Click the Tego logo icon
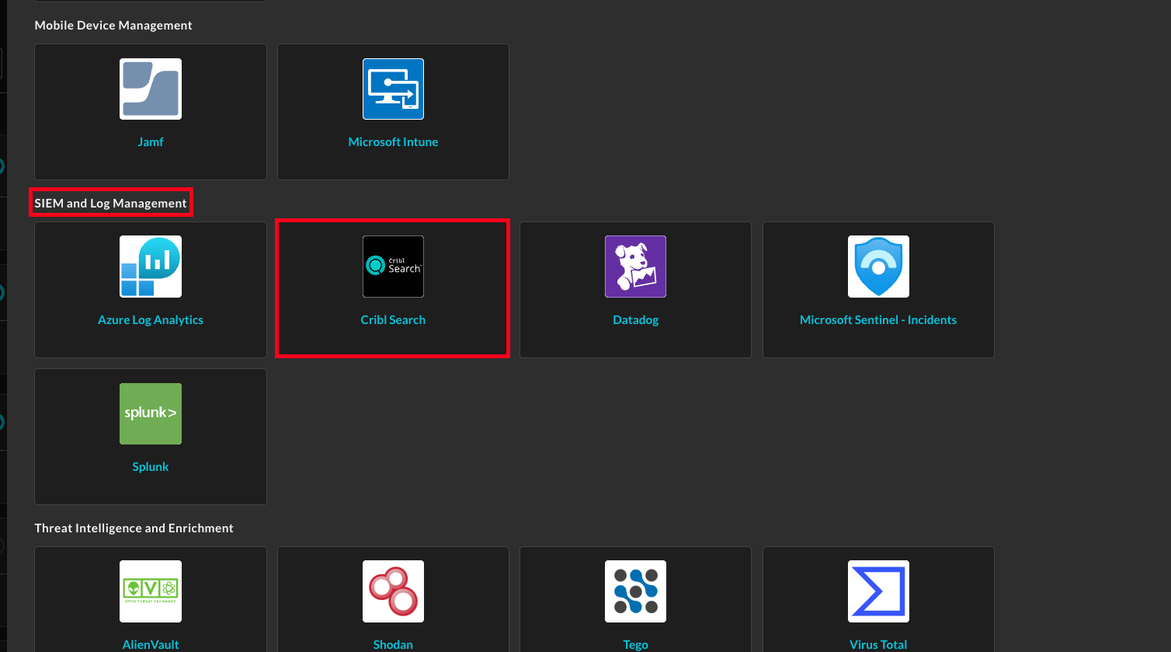Image resolution: width=1171 pixels, height=652 pixels. [636, 591]
